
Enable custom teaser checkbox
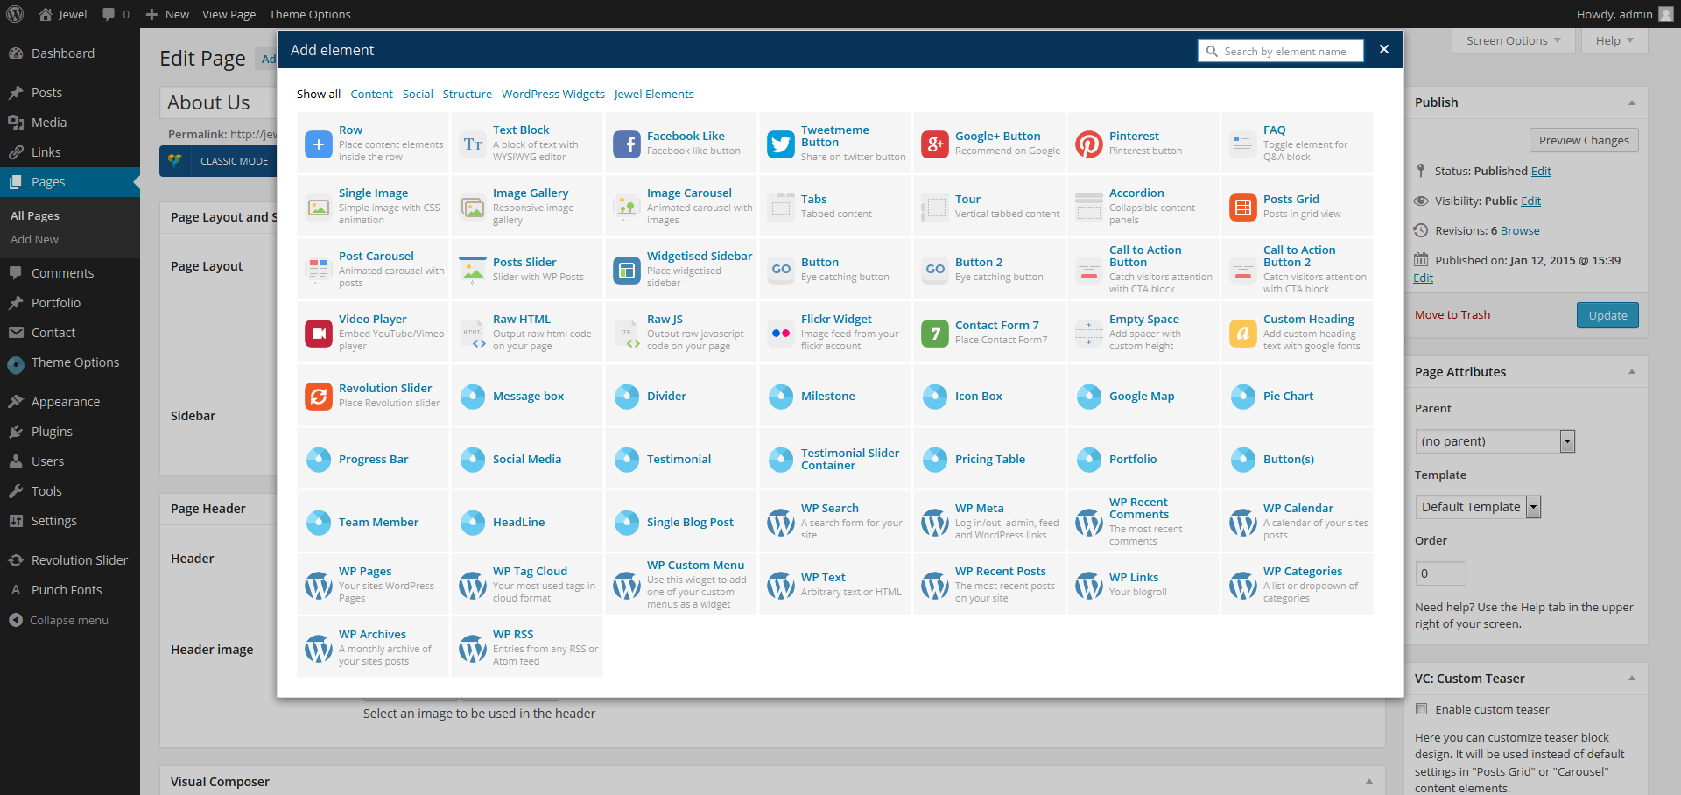pos(1422,709)
